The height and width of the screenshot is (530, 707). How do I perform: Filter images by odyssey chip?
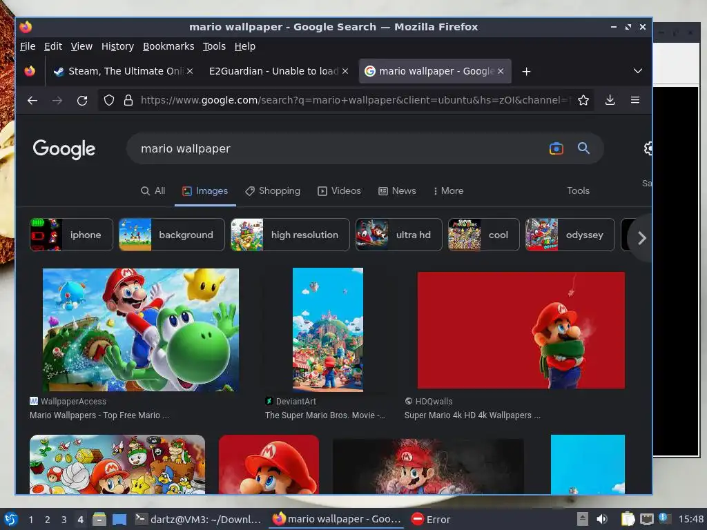[570, 235]
